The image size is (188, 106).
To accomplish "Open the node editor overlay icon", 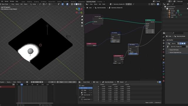I will (x=158, y=4).
